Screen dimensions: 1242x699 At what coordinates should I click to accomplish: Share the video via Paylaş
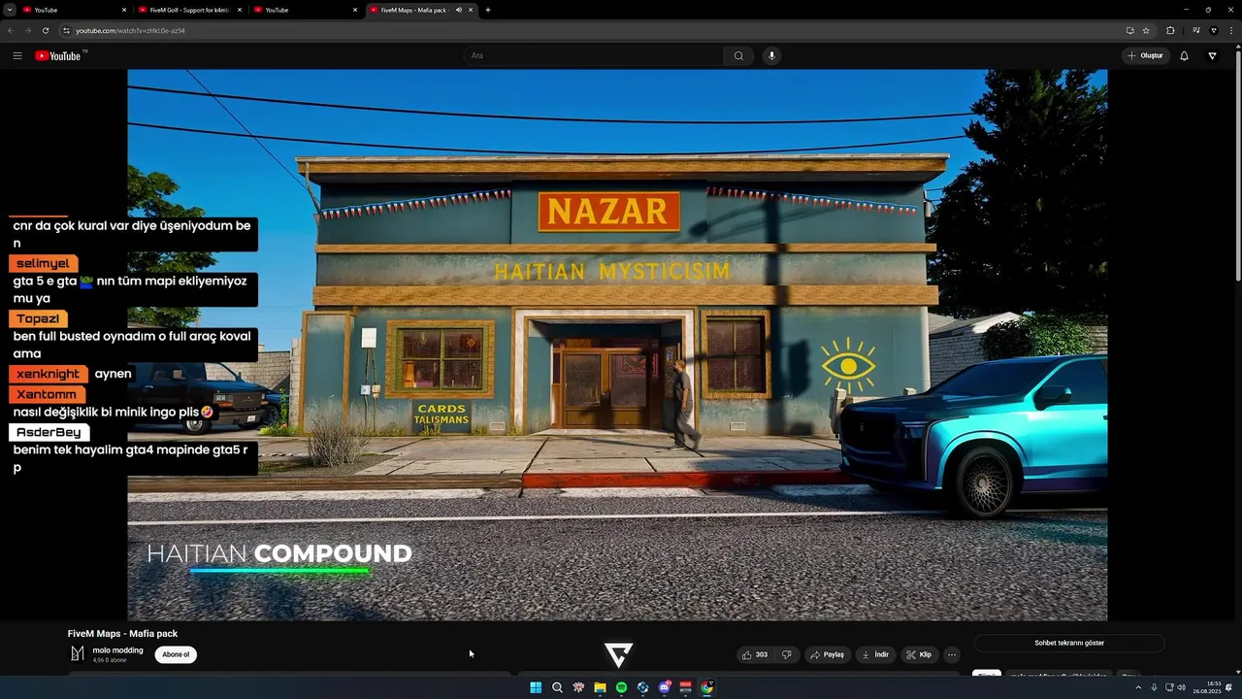(x=827, y=654)
